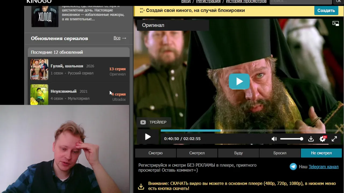
Task: Mark the film as Смотрел
Action: click(197, 153)
